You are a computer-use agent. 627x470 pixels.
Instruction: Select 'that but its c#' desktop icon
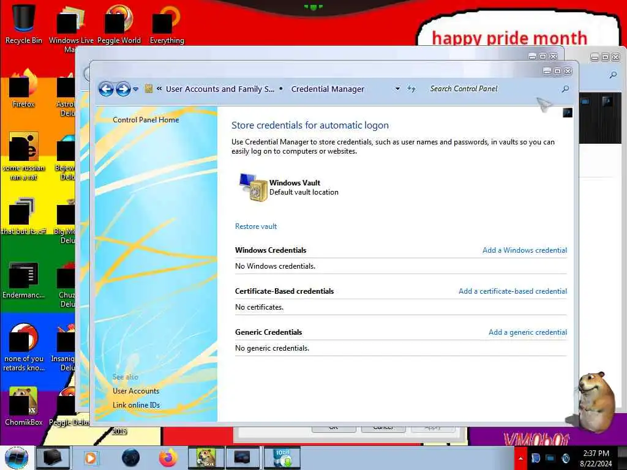(24, 216)
